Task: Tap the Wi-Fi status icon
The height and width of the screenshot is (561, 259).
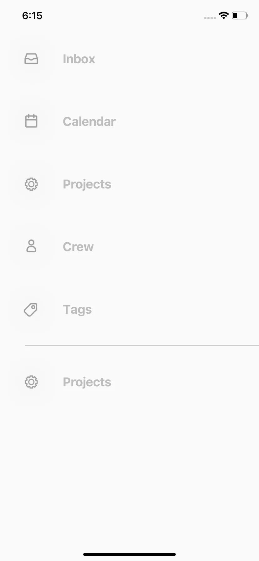Action: tap(224, 15)
